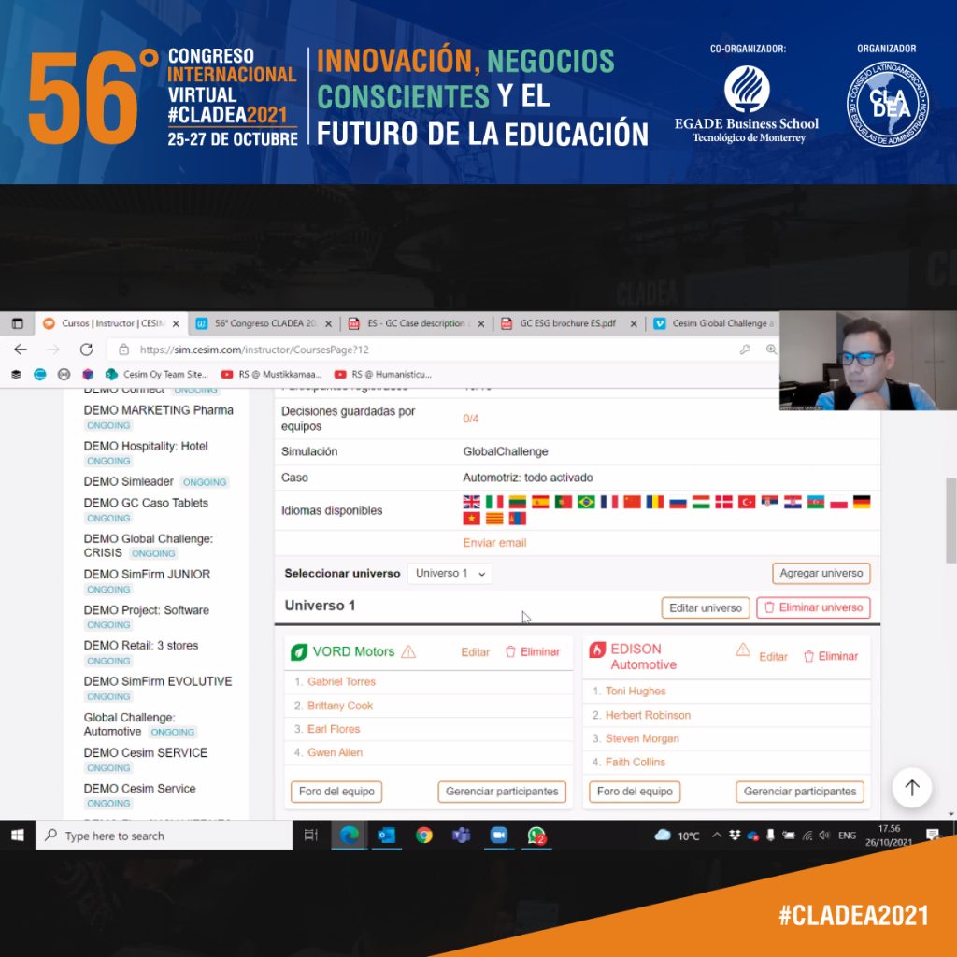Click the ENG language indicator in tray
This screenshot has width=957, height=957.
tap(847, 835)
